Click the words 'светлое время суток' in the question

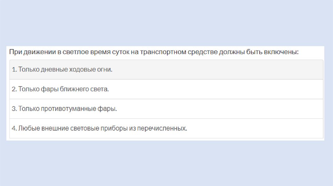click(96, 52)
